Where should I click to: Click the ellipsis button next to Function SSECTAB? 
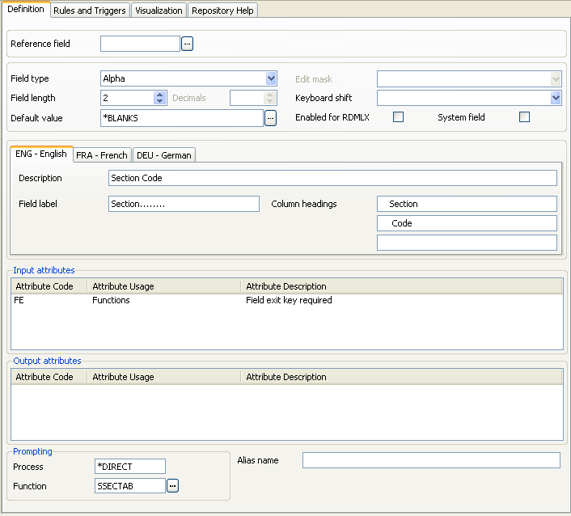(172, 486)
